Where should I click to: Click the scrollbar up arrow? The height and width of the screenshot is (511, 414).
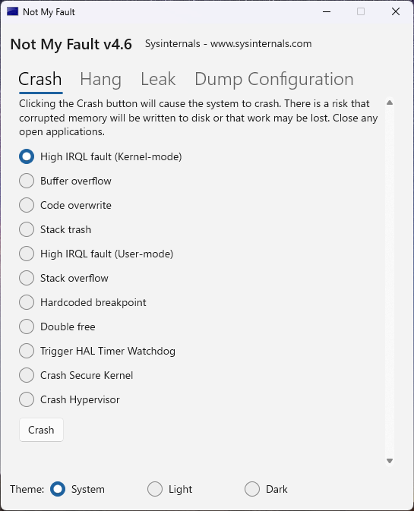[x=390, y=103]
